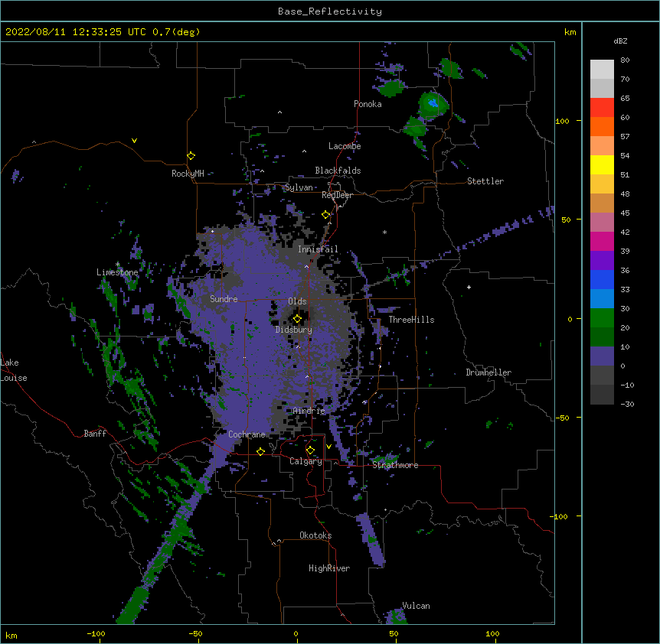The height and width of the screenshot is (644, 660).
Task: Click the yellow diamond marker above Calgary label
Action: [310, 450]
